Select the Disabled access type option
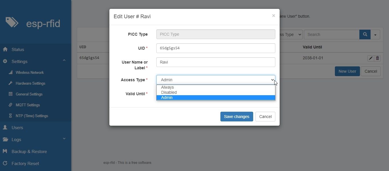389x171 pixels. [169, 93]
